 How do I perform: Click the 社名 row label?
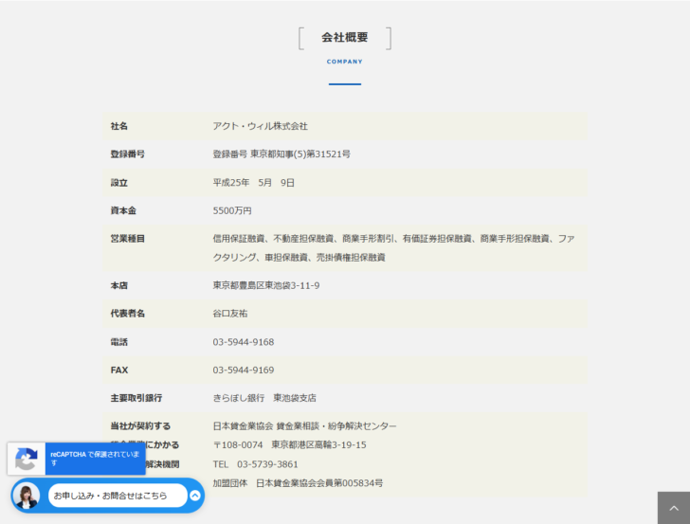[x=118, y=126]
